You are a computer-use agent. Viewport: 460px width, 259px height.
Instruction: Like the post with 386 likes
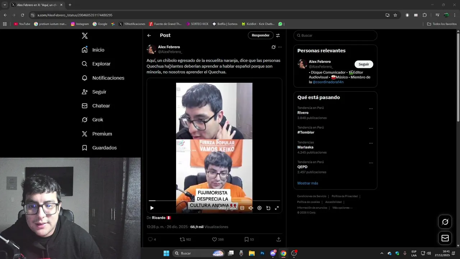[218, 239]
